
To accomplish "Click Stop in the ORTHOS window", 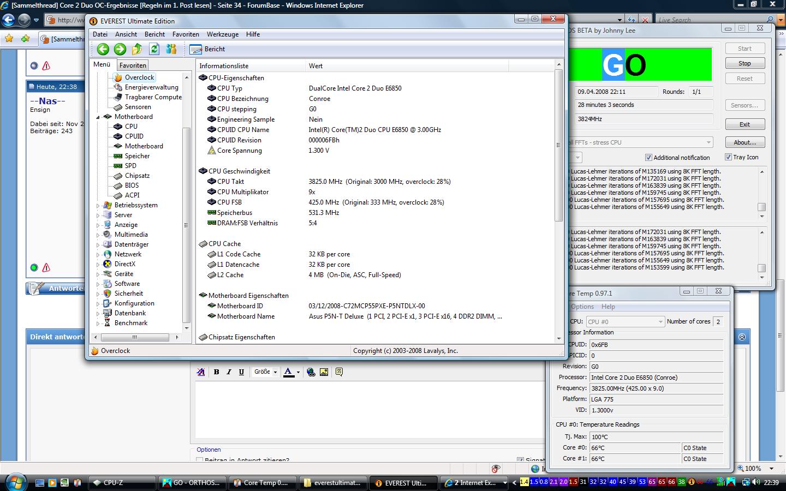I will [745, 63].
